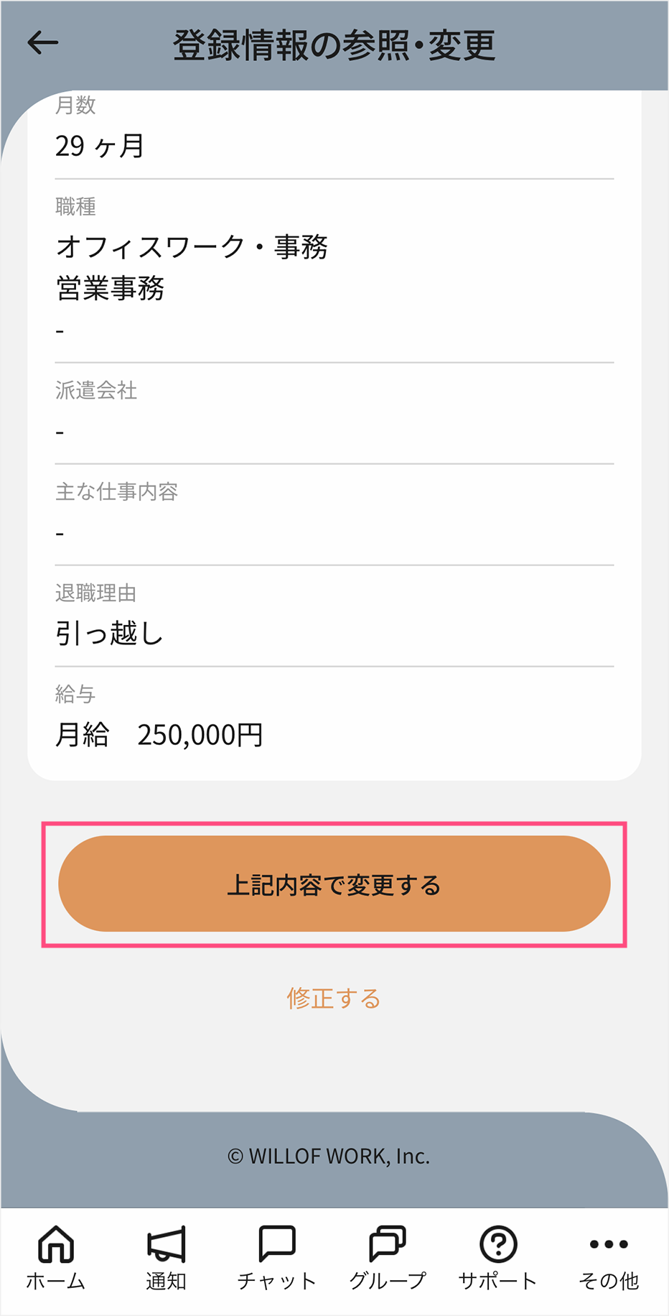Tap the 月給 250,000円 salary value
The width and height of the screenshot is (669, 1316).
click(159, 735)
